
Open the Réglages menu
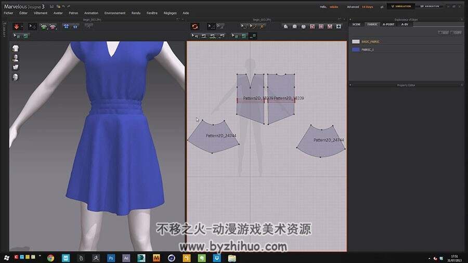tap(170, 13)
